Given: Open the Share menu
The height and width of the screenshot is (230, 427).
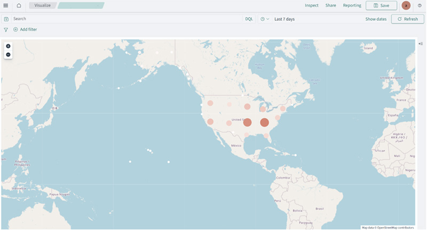Looking at the screenshot, I should click(x=330, y=5).
